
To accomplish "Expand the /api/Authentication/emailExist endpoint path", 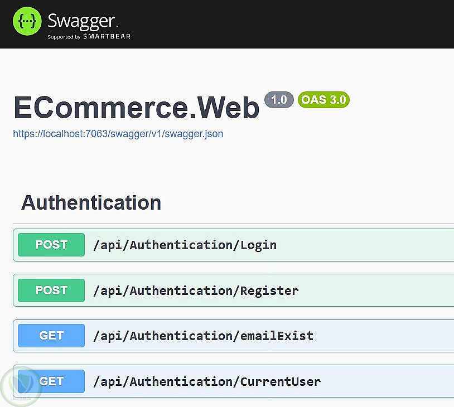I will [203, 336].
